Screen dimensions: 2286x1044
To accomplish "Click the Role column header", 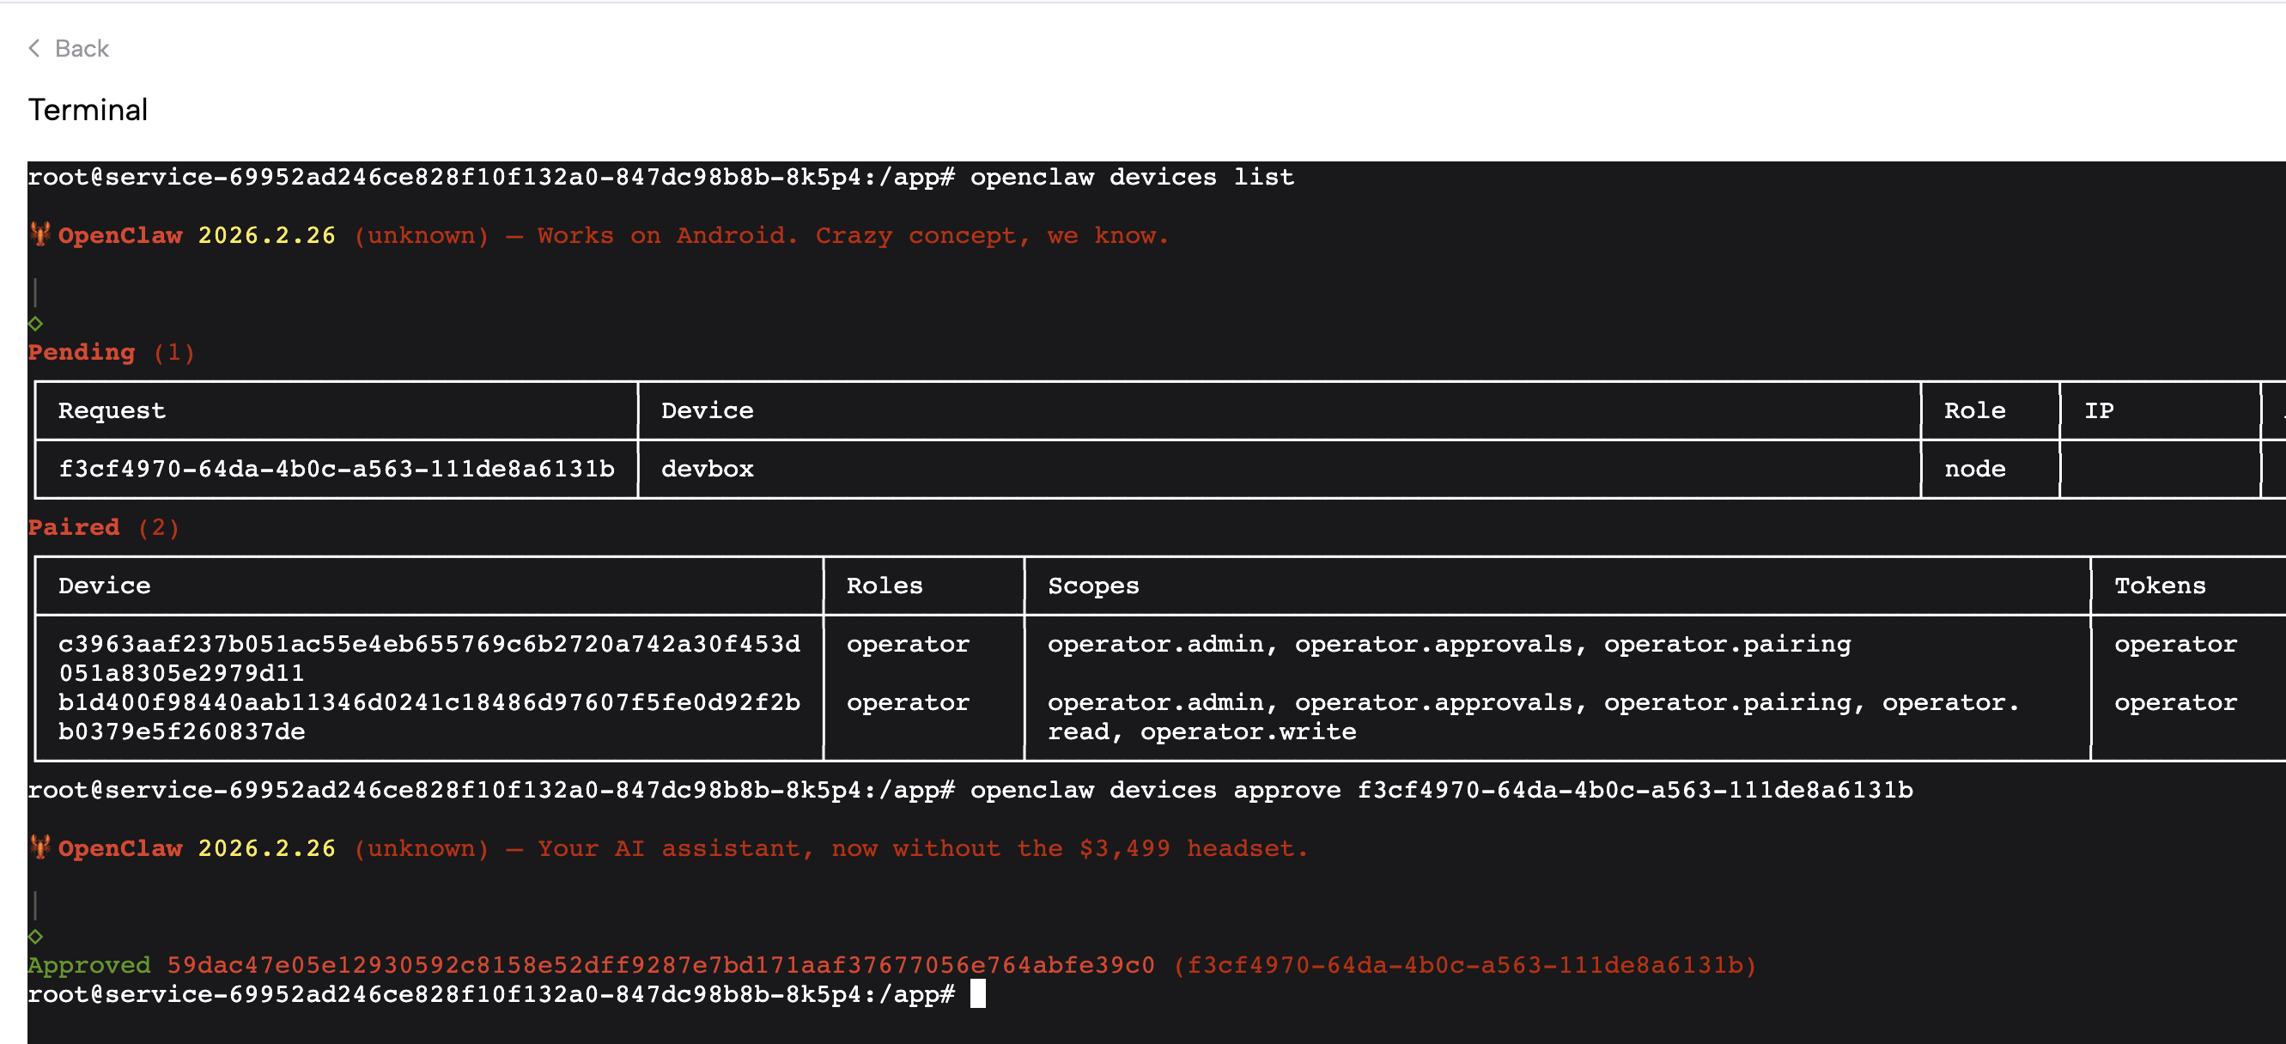I will click(1974, 410).
